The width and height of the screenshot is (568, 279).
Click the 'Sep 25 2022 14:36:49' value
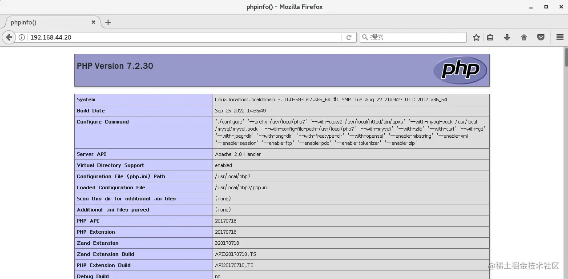[240, 111]
